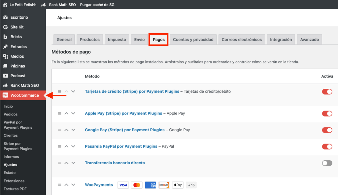Click the Entradas pin icon in sidebar

(6, 47)
